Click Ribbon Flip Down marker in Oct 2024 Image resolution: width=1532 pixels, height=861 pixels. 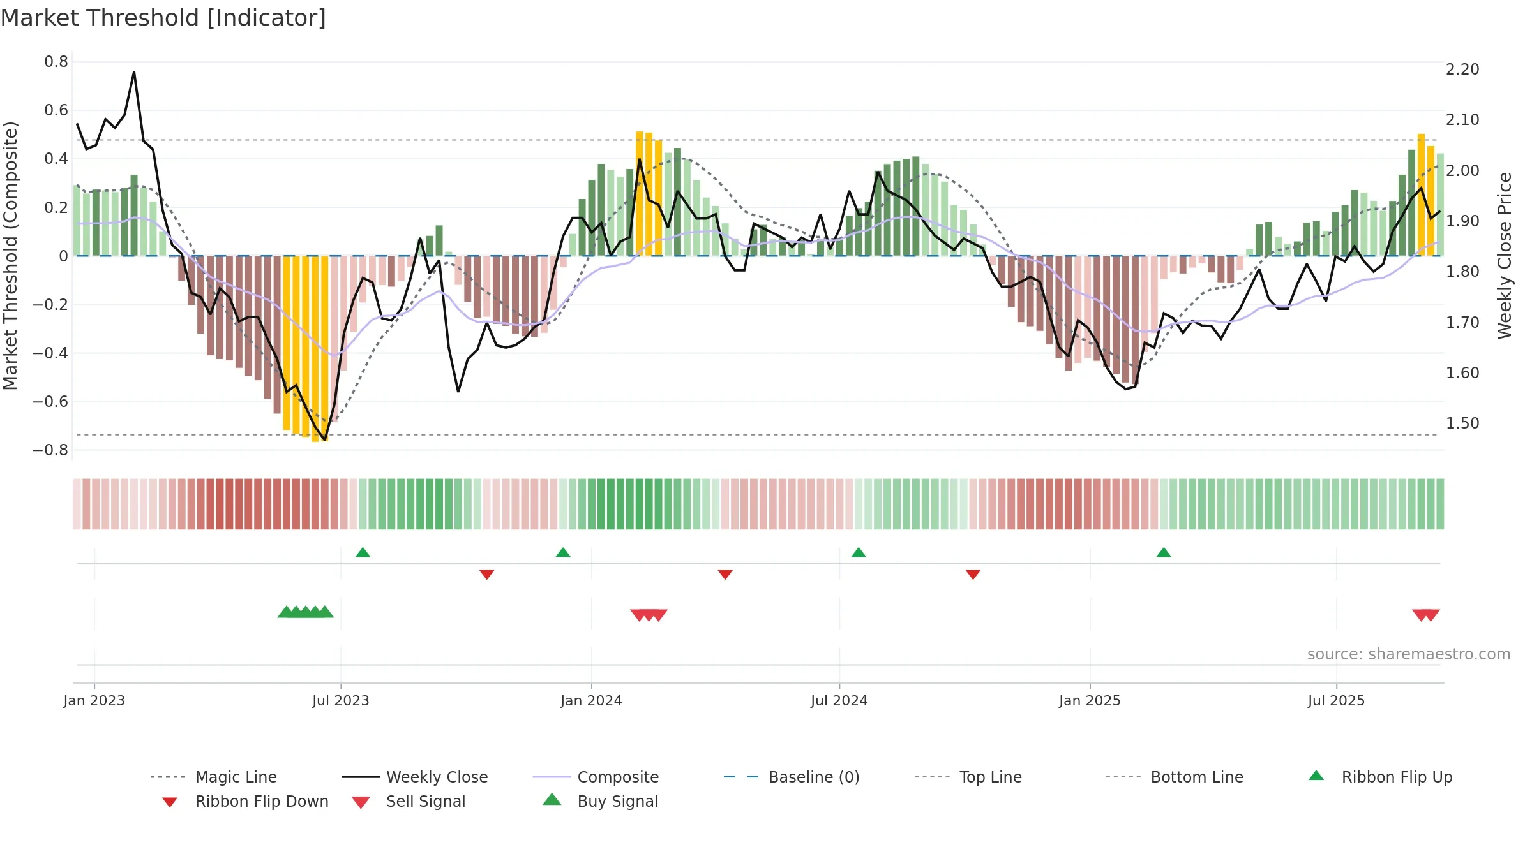973,575
